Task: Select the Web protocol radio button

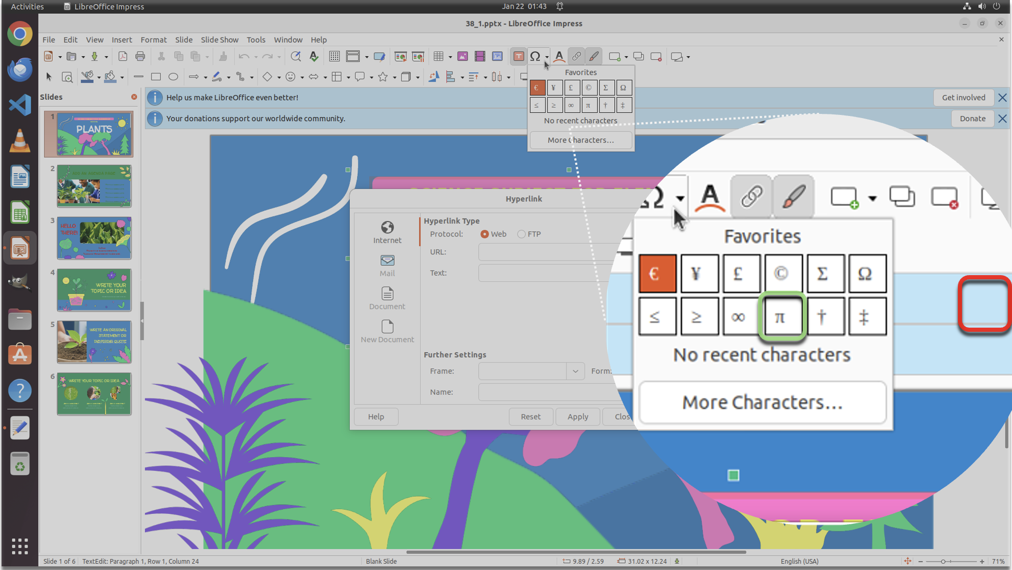Action: tap(485, 234)
